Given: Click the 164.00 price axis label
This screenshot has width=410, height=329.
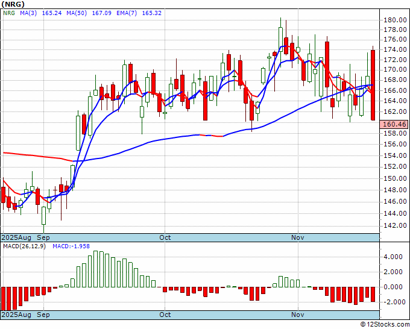Looking at the screenshot, I should tap(395, 101).
